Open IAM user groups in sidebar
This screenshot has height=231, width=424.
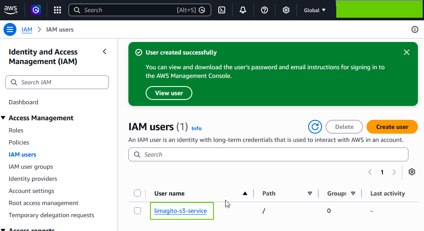[31, 167]
